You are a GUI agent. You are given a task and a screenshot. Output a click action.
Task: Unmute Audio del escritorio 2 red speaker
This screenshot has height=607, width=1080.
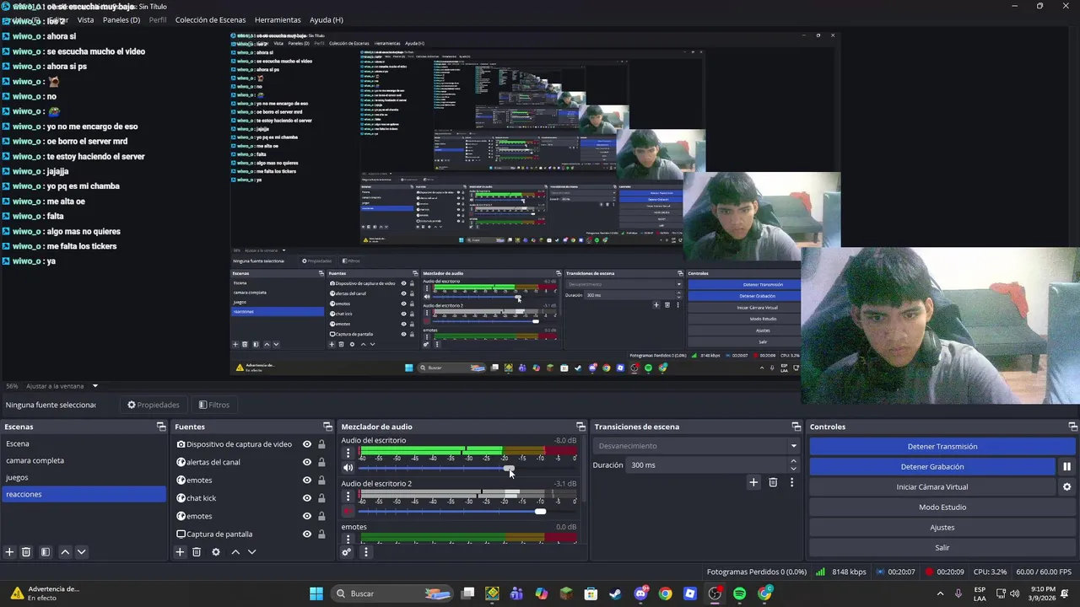point(348,511)
